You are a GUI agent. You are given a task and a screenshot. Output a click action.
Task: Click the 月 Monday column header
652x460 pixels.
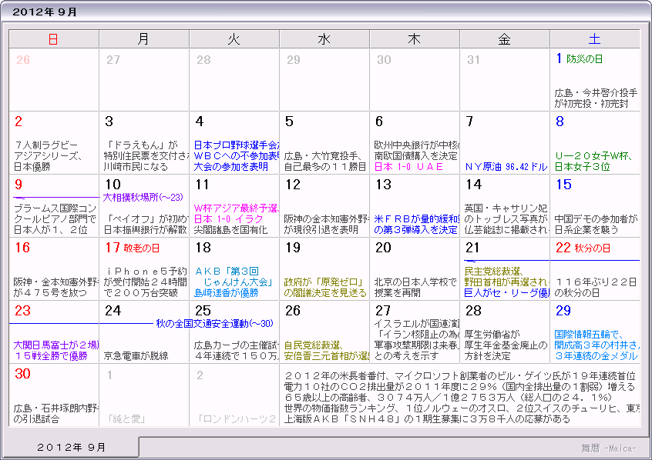click(x=144, y=39)
